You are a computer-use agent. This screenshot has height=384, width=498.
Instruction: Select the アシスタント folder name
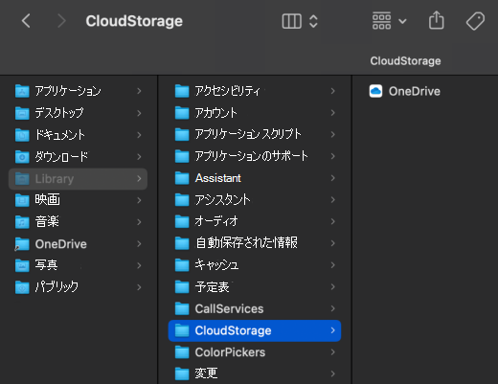pos(222,200)
